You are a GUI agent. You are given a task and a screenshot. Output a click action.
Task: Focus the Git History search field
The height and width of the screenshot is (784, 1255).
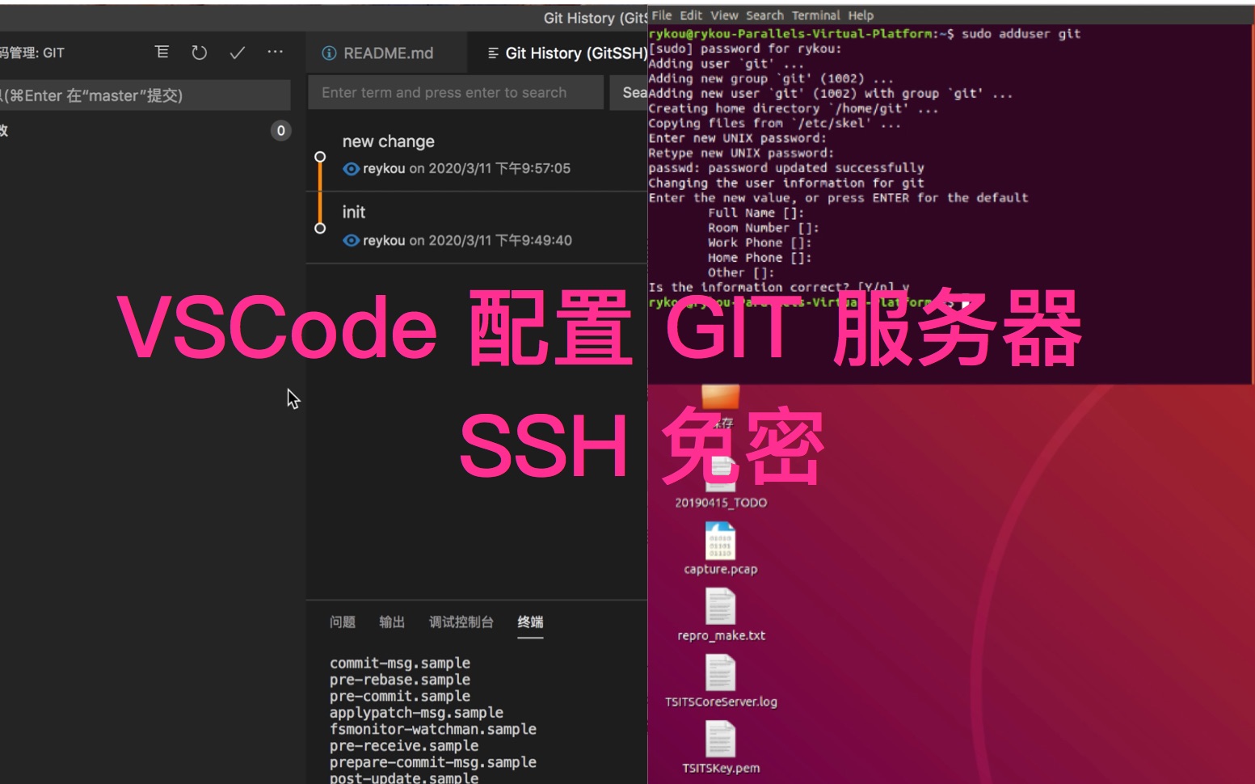456,92
